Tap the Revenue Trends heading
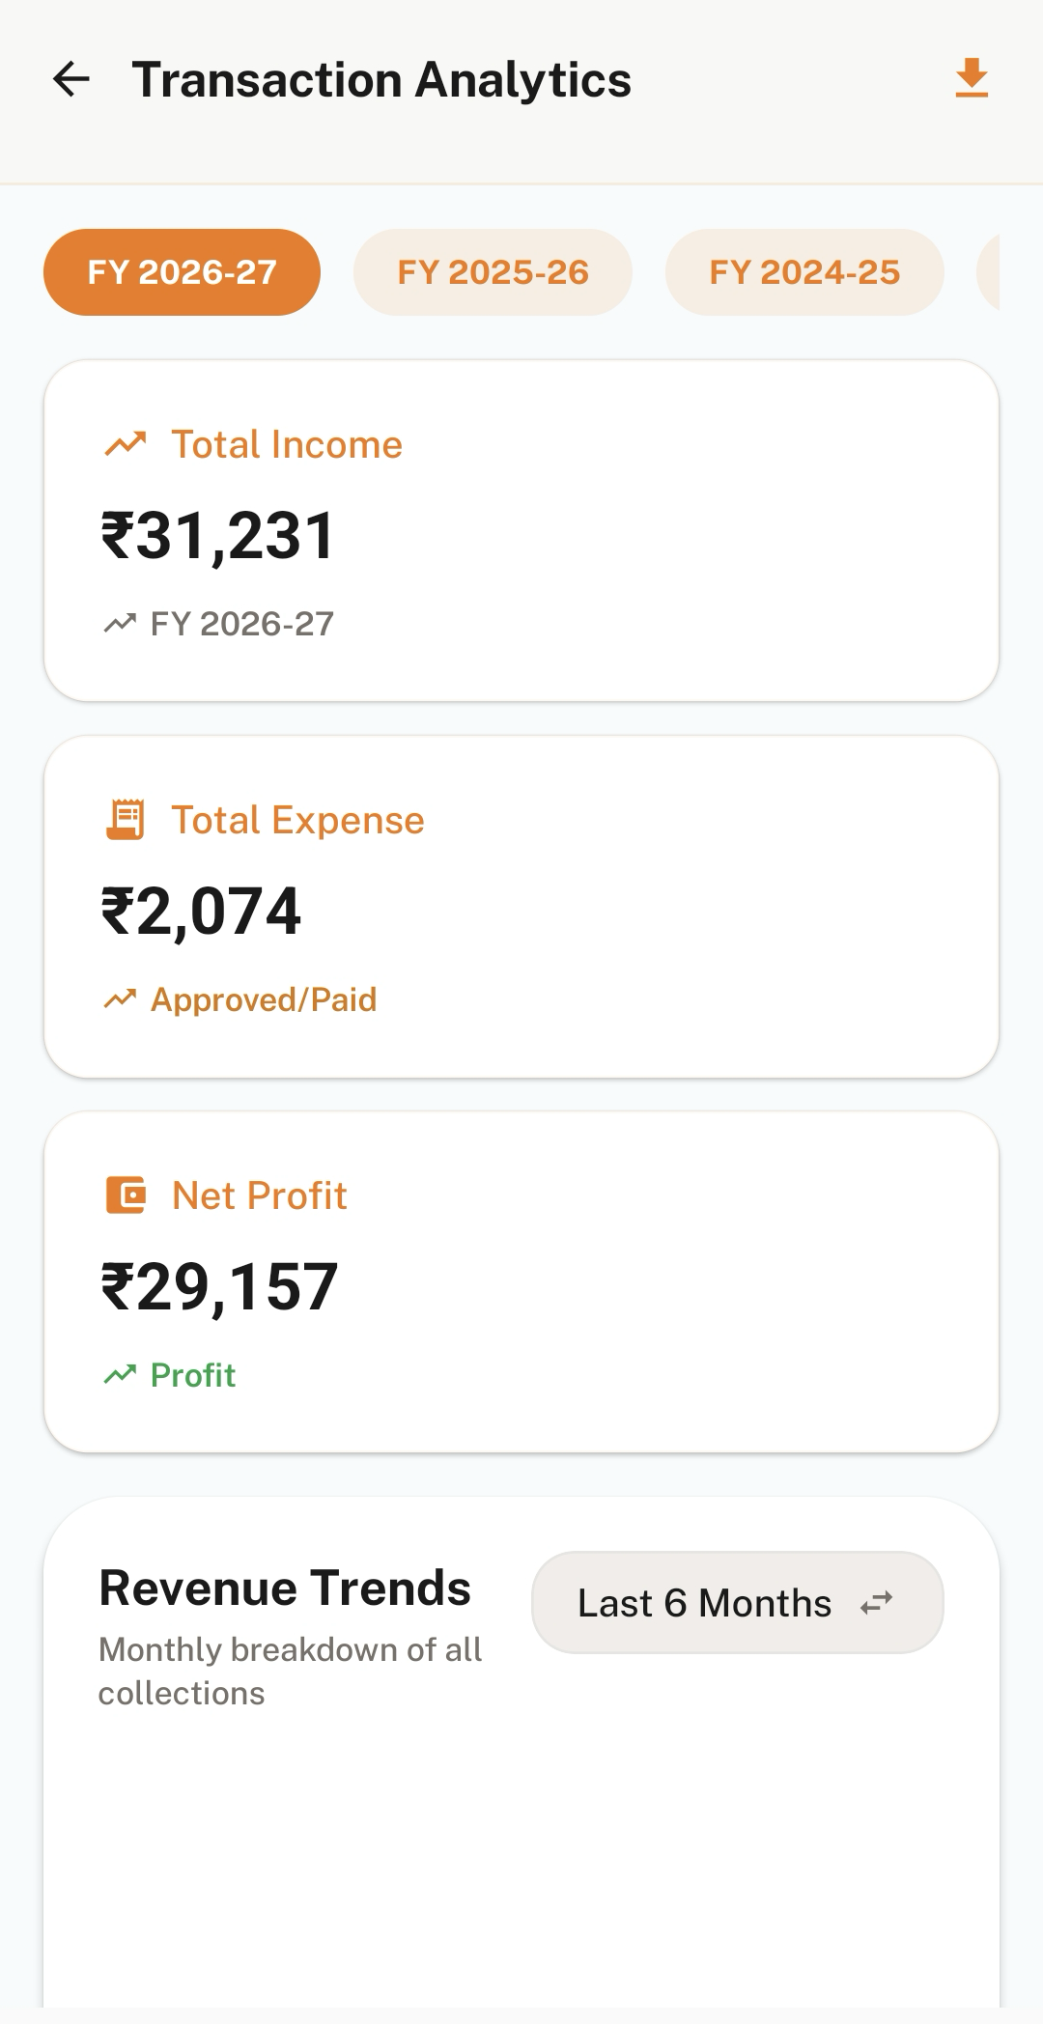The height and width of the screenshot is (2024, 1043). coord(285,1588)
